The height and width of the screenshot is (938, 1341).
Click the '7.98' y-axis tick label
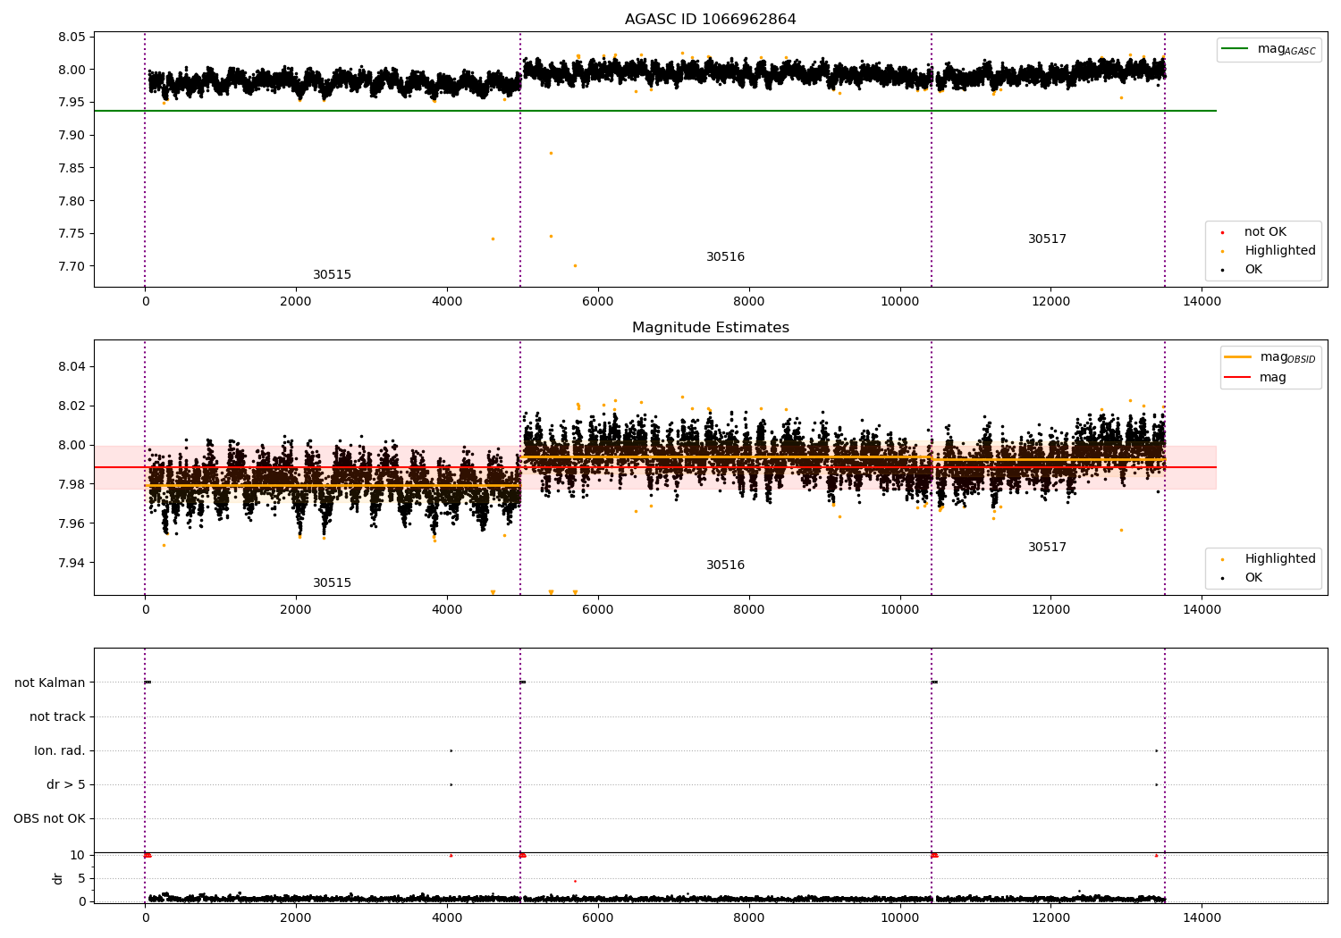click(x=72, y=485)
